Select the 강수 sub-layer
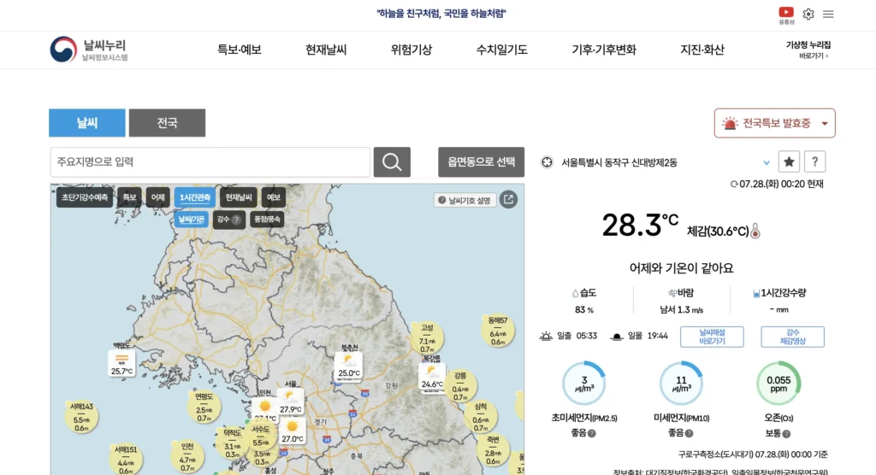This screenshot has height=475, width=876. (228, 220)
